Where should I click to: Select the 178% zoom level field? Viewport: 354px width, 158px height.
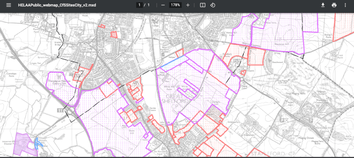(175, 5)
